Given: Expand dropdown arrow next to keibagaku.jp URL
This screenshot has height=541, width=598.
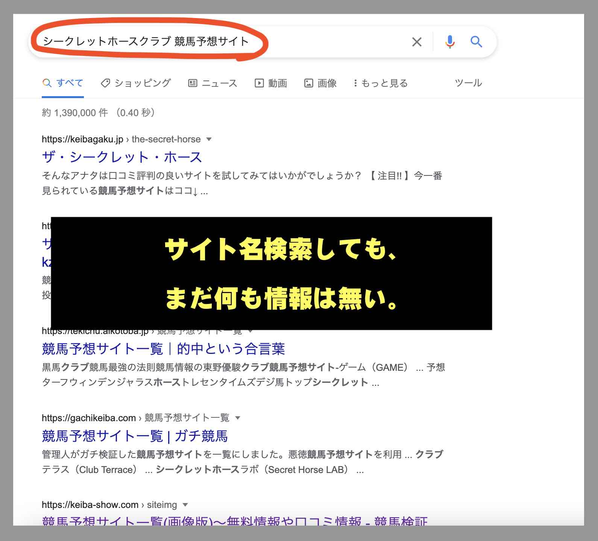Looking at the screenshot, I should (209, 139).
